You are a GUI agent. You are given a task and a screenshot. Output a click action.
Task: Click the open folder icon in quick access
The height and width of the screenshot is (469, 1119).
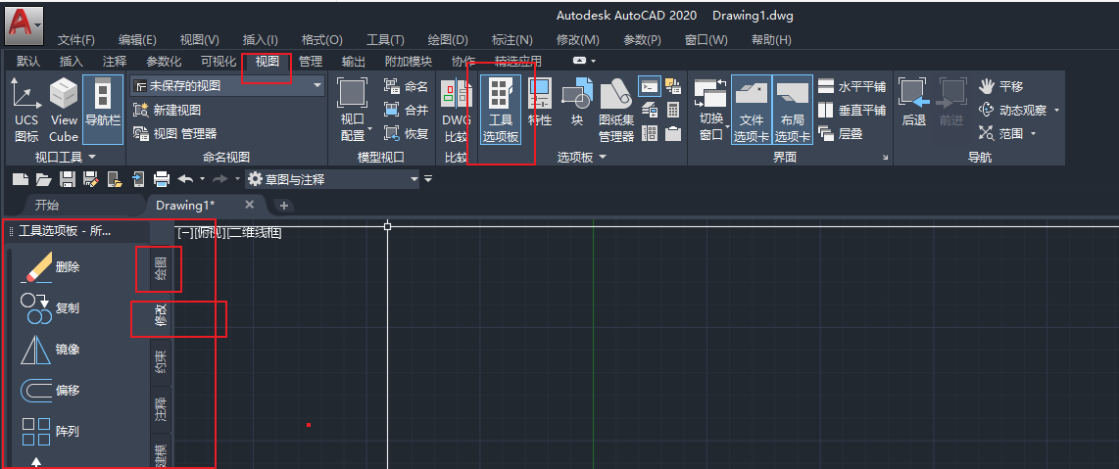[43, 179]
